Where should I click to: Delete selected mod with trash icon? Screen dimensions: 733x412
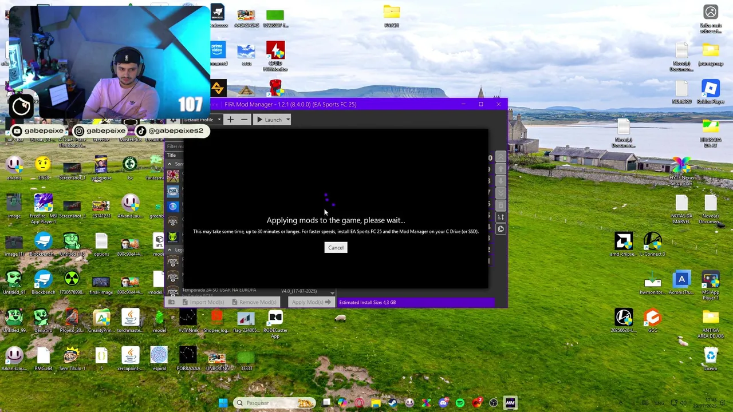501,205
